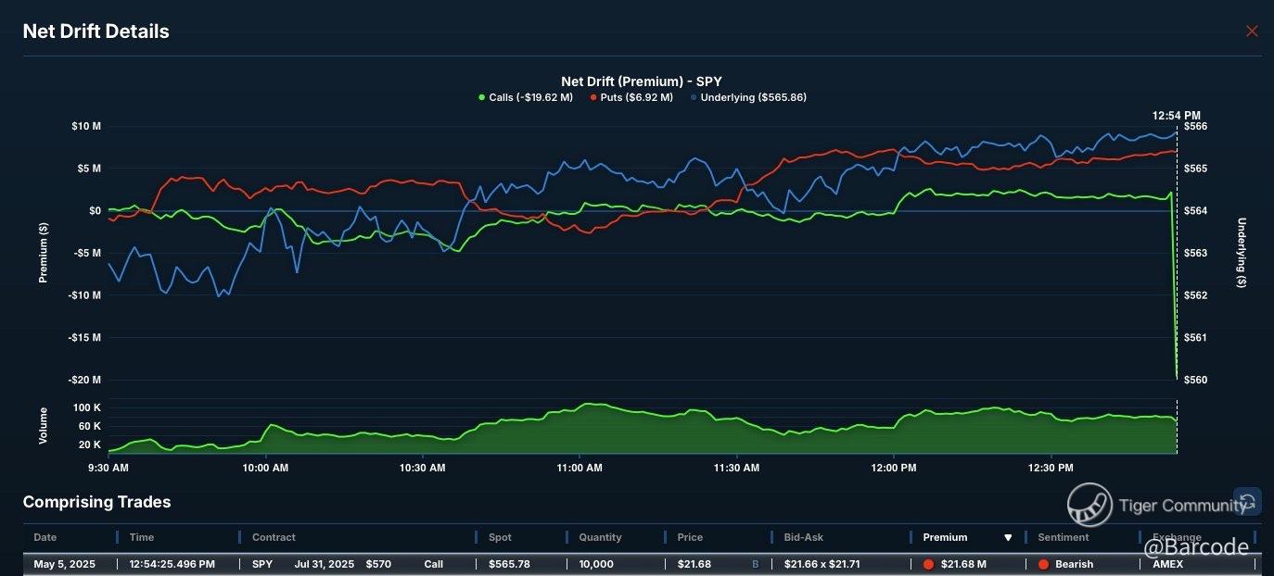1274x576 pixels.
Task: Click the B badge in Price cell
Action: 755,564
